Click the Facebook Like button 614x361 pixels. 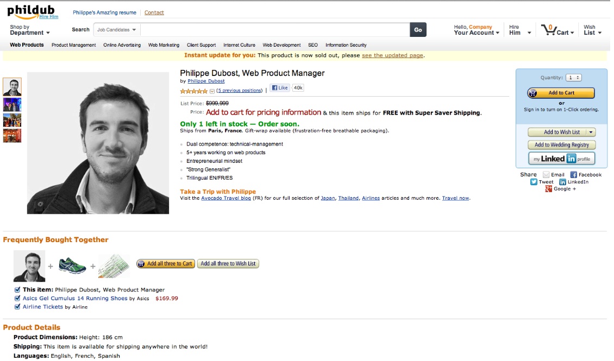click(280, 87)
